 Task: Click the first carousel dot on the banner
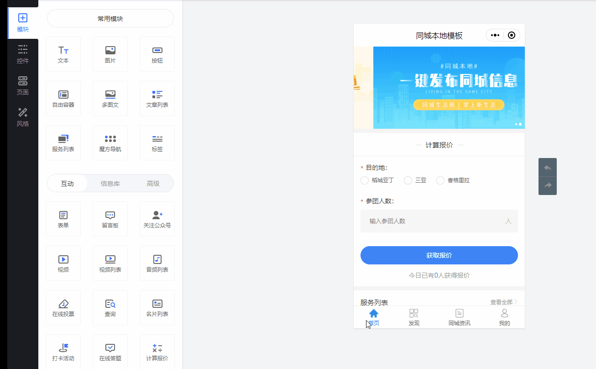516,124
